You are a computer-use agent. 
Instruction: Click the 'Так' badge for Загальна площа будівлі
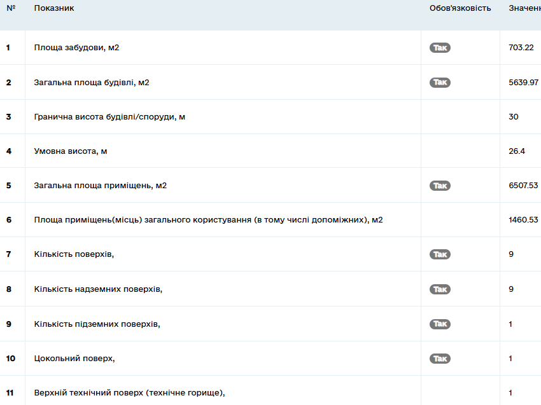pyautogui.click(x=440, y=83)
